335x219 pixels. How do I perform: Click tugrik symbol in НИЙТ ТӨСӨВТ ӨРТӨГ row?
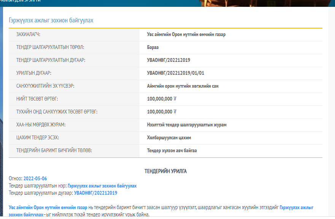click(x=175, y=99)
